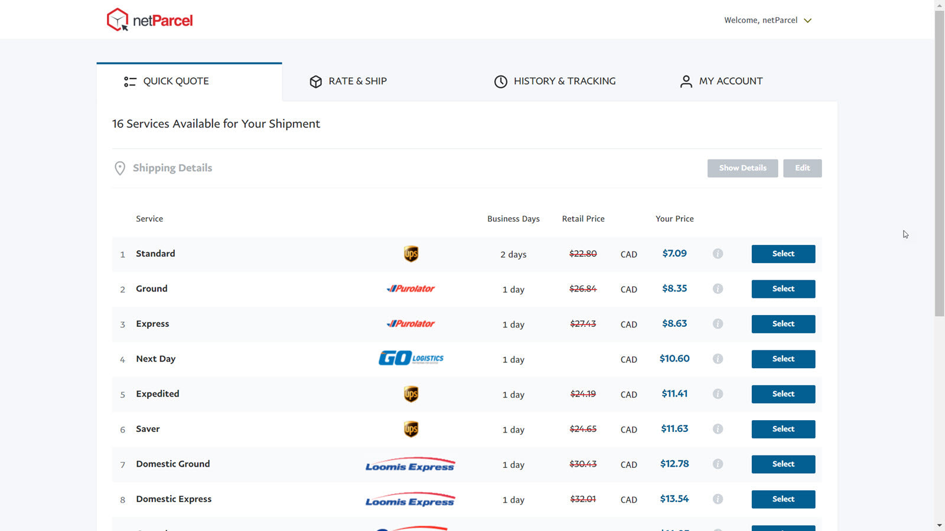Click info icon for UPS Standard row

click(718, 254)
